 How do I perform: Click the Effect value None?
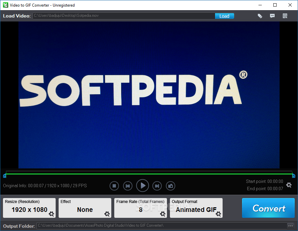point(85,210)
